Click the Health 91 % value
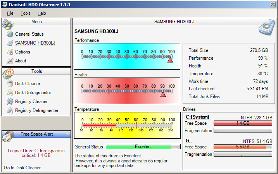 coord(263,66)
